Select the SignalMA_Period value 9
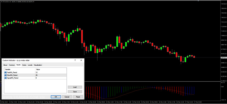The height and width of the screenshot is (104, 227). tap(51, 78)
